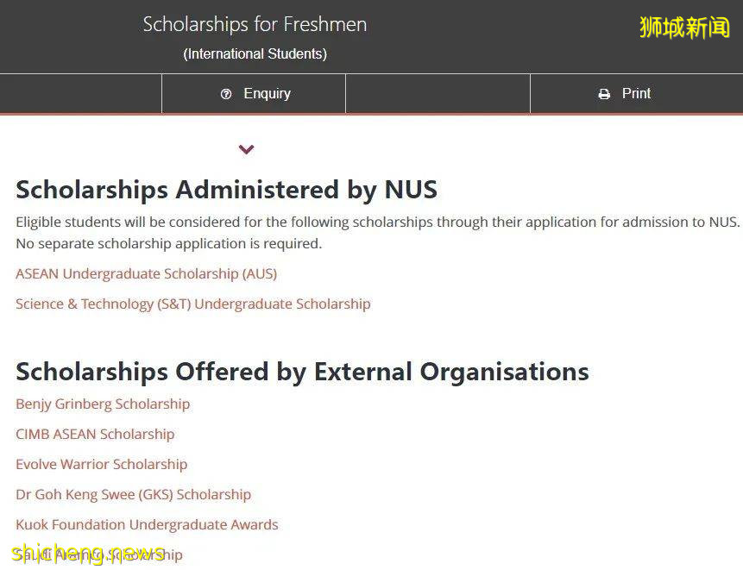Follow the Kuok Foundation Undergraduate Awards link
This screenshot has height=570, width=743.
click(x=147, y=524)
